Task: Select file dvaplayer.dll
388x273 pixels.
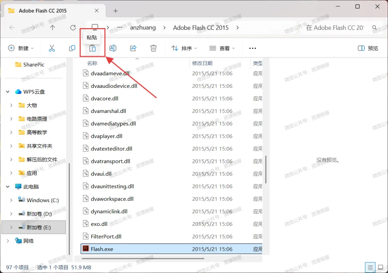Action: [171, 136]
